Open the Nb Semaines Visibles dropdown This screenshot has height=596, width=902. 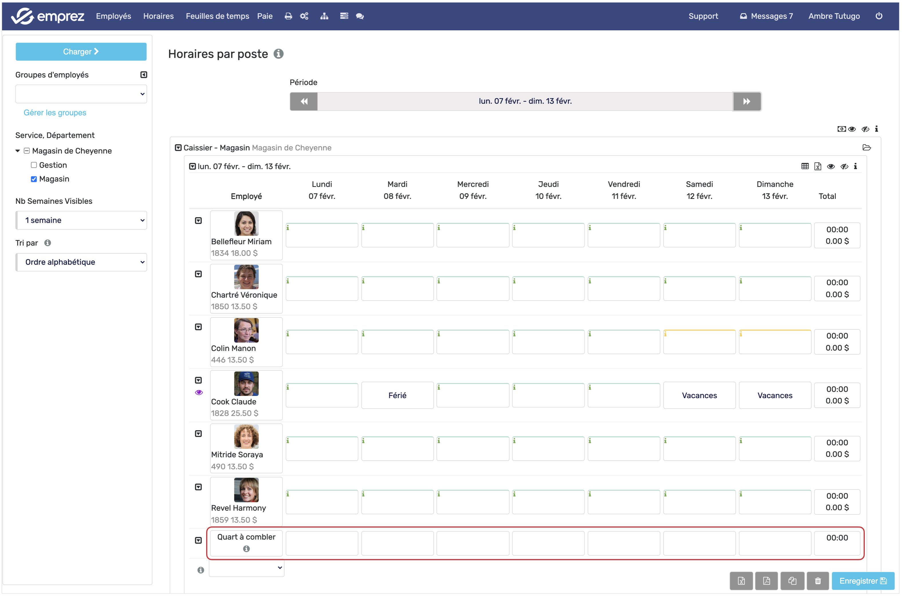(x=81, y=220)
